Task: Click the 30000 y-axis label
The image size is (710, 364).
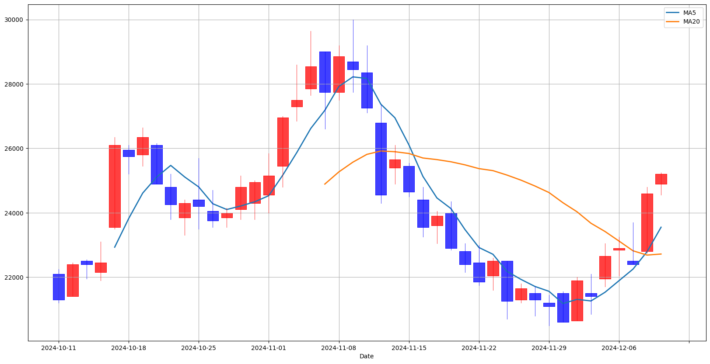Action: pyautogui.click(x=14, y=20)
